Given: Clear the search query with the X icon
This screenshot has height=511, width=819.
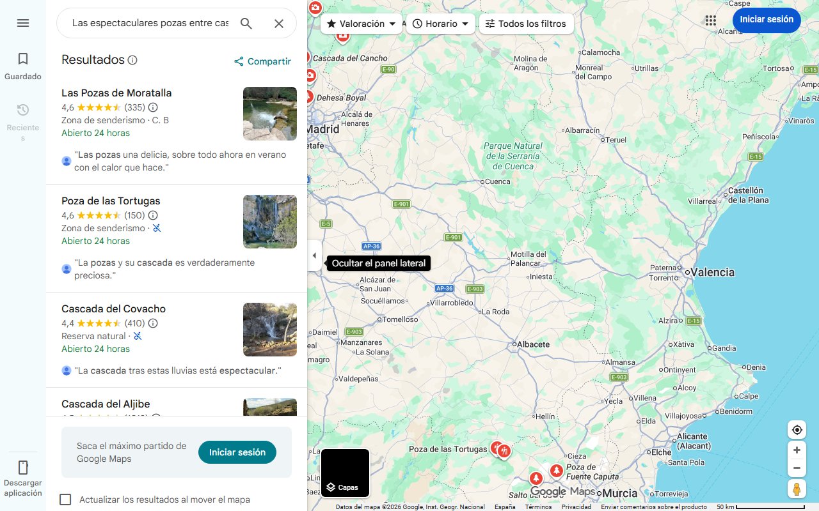Looking at the screenshot, I should 279,23.
